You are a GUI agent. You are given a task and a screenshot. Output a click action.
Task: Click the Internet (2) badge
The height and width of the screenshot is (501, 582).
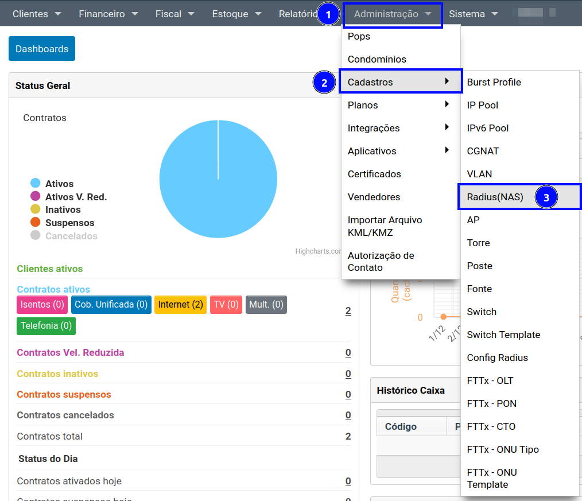(180, 305)
